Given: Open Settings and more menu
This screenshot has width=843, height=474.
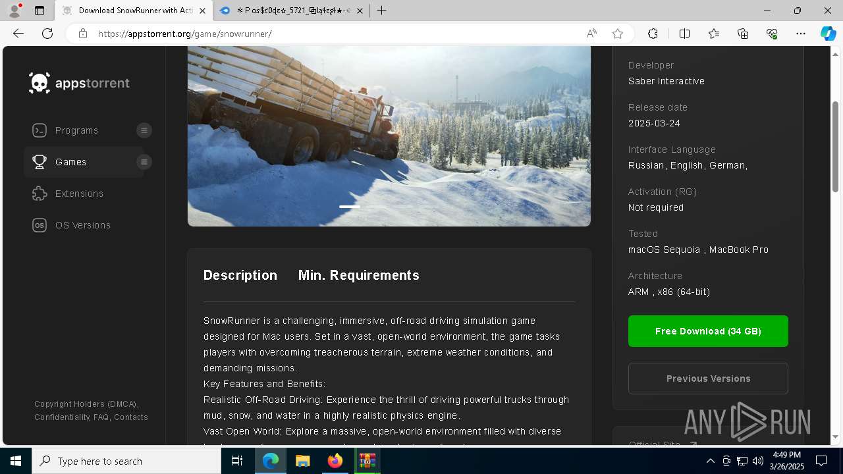Looking at the screenshot, I should pos(801,34).
